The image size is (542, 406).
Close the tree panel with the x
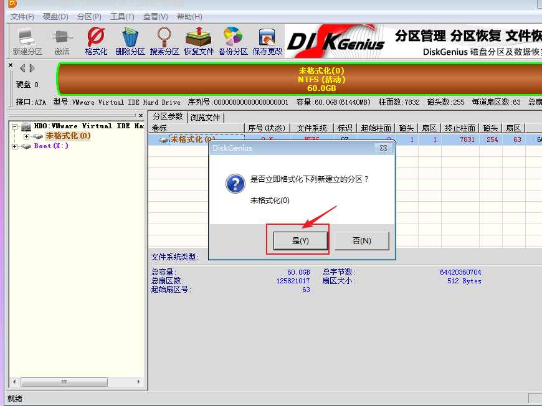coord(141,115)
